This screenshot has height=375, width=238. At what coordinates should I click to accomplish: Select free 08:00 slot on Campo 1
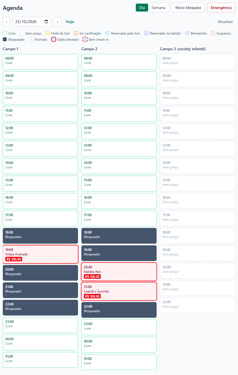pos(40,62)
